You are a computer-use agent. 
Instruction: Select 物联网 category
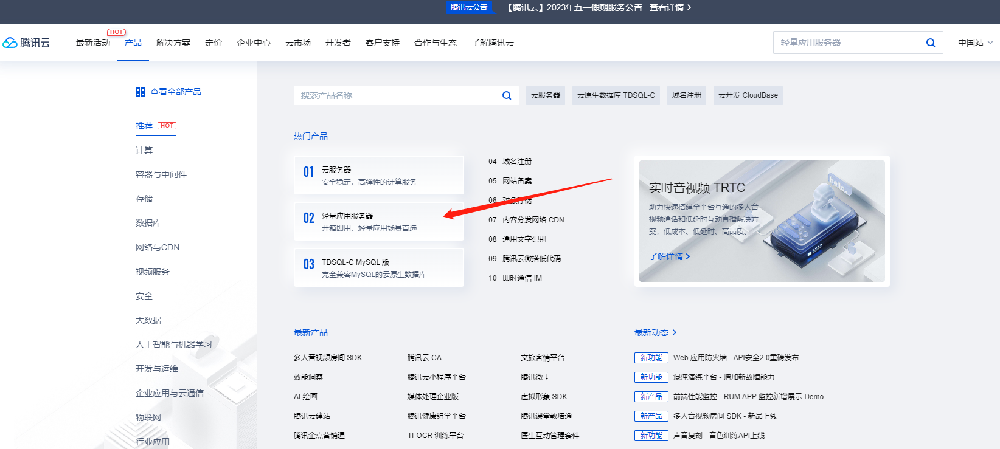pos(148,417)
